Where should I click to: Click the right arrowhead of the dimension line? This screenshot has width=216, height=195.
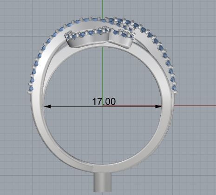pyautogui.click(x=158, y=107)
